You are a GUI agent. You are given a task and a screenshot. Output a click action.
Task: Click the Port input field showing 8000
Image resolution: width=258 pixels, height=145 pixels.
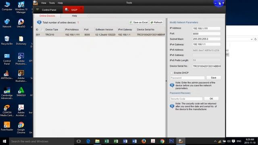[206, 34]
